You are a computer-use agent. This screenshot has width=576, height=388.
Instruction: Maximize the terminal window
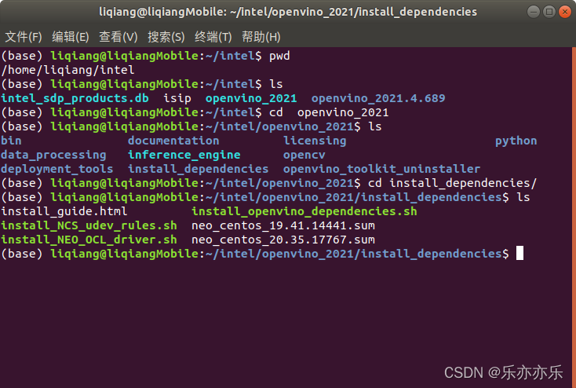(x=549, y=12)
